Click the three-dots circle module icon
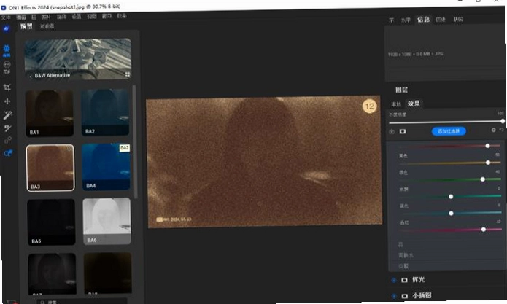Viewport: 507px width, 304px height. pos(7,66)
